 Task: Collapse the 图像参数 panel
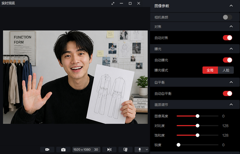231,6
